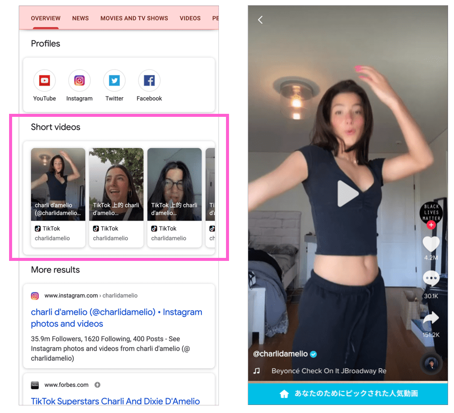This screenshot has width=454, height=413.
Task: Click the Forbes favicon in search result
Action: pyautogui.click(x=35, y=385)
